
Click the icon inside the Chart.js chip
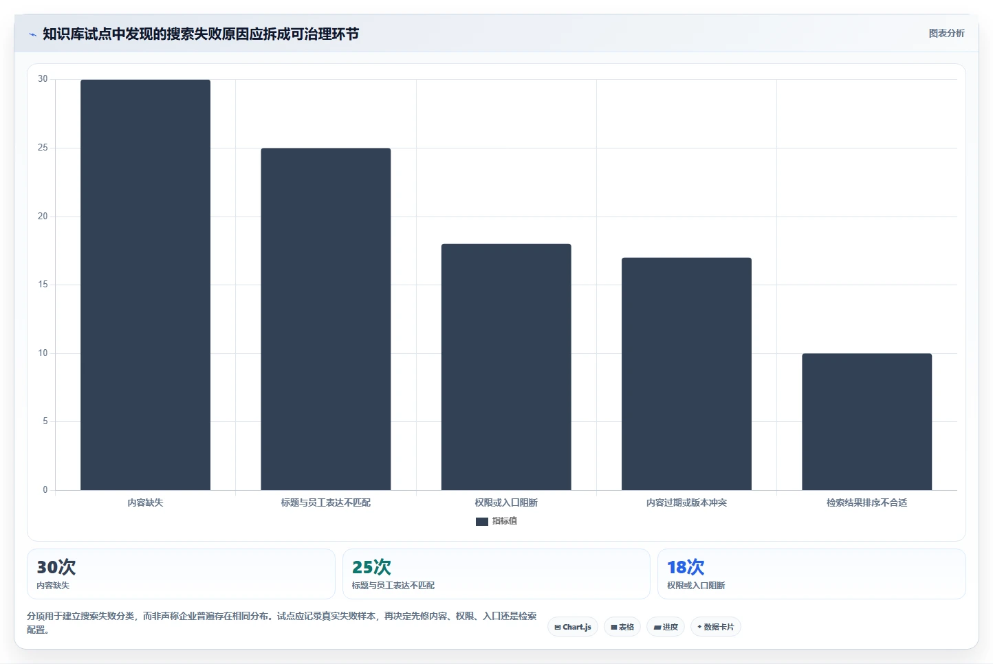pyautogui.click(x=558, y=628)
